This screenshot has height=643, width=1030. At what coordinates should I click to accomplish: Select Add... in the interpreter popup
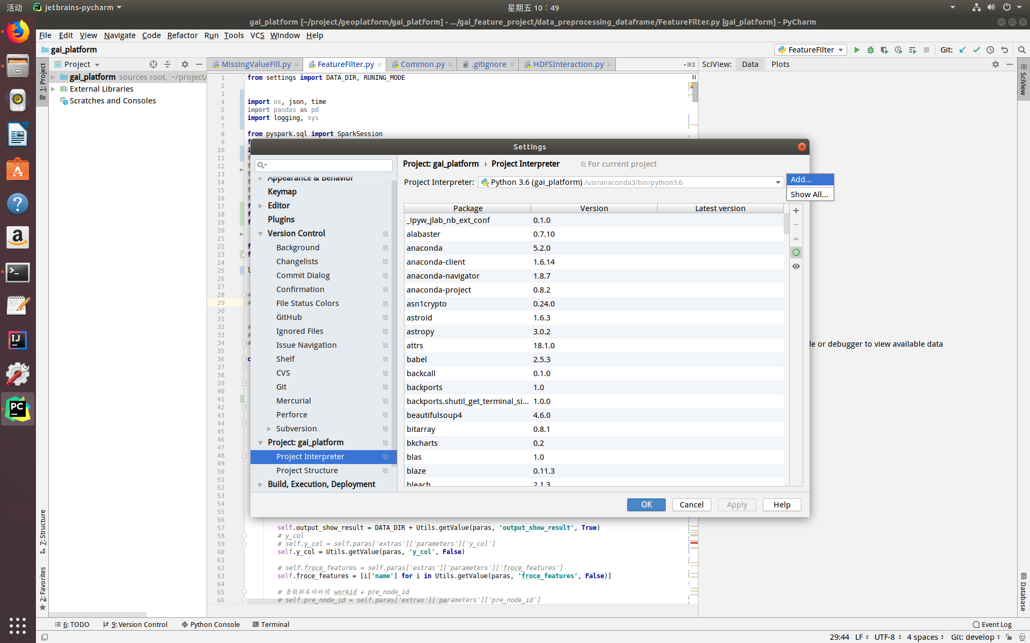coord(810,180)
